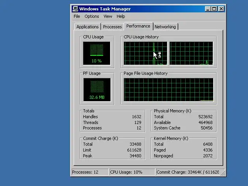Click the 'System Cache' label

[167, 128]
